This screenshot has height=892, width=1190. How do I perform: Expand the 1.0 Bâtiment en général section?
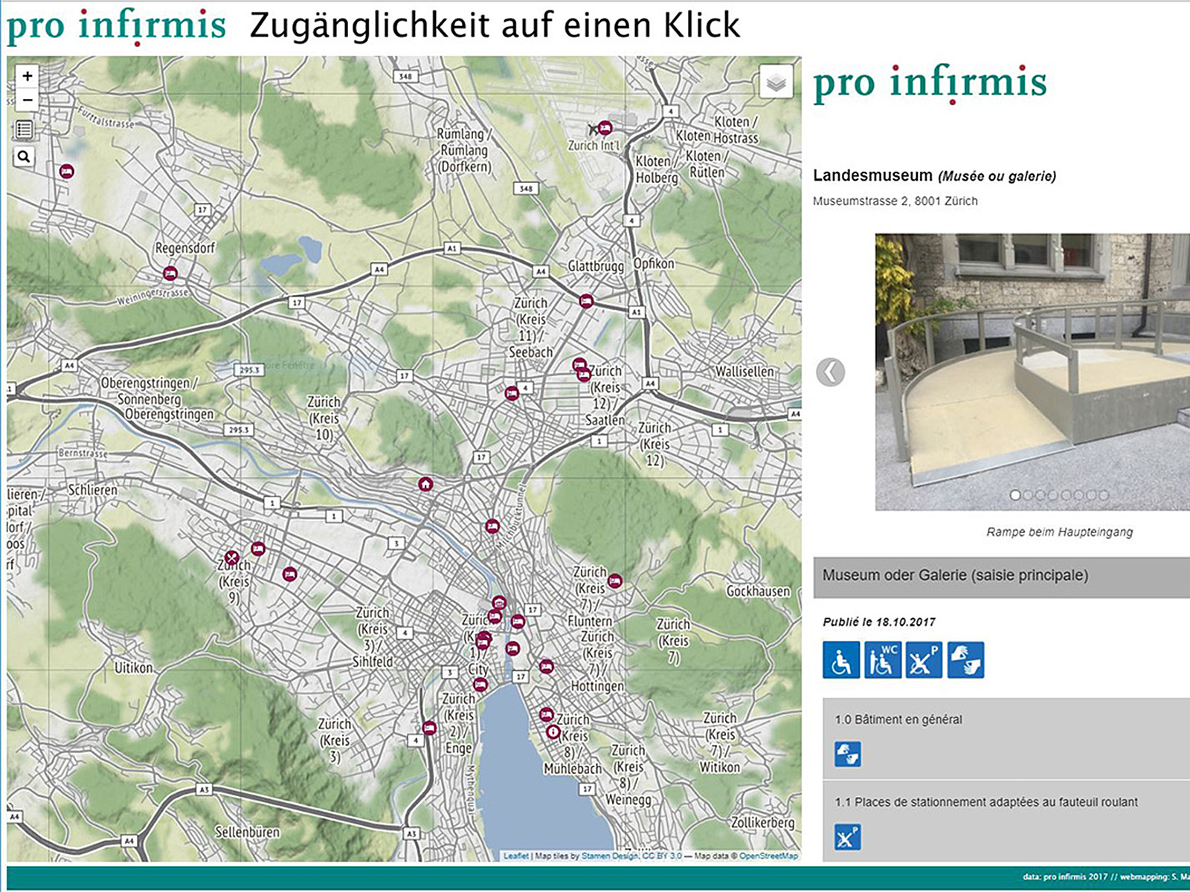click(1006, 738)
